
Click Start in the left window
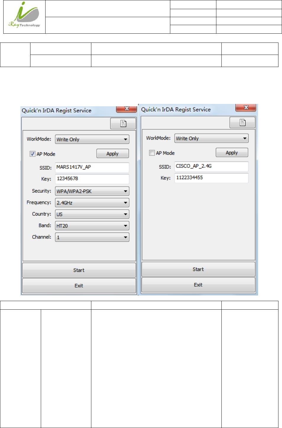coord(79,270)
